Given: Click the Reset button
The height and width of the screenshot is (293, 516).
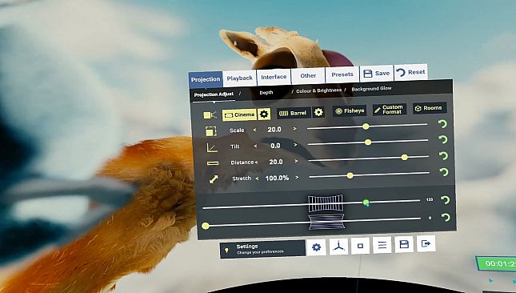Looking at the screenshot, I should pos(410,72).
